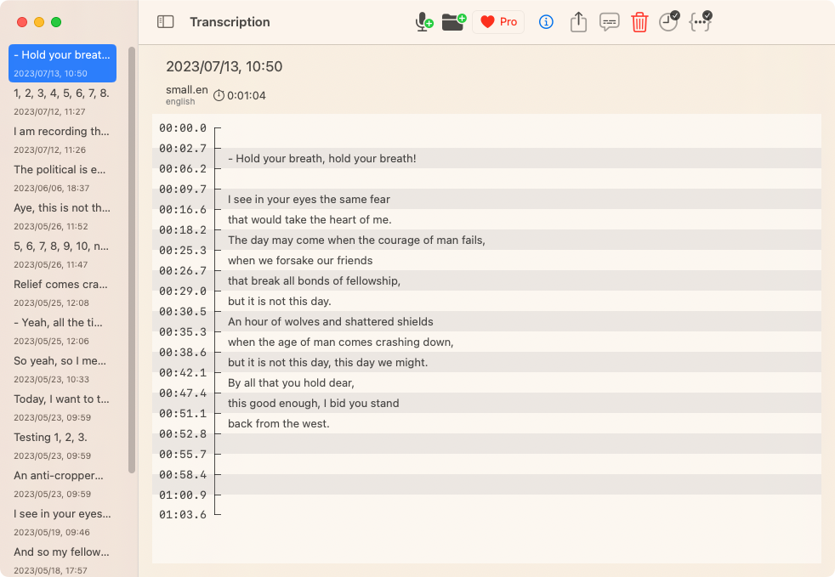Screen dimensions: 835x577
Task: Select 'Today, I want to t...' entry
Action: pos(62,408)
